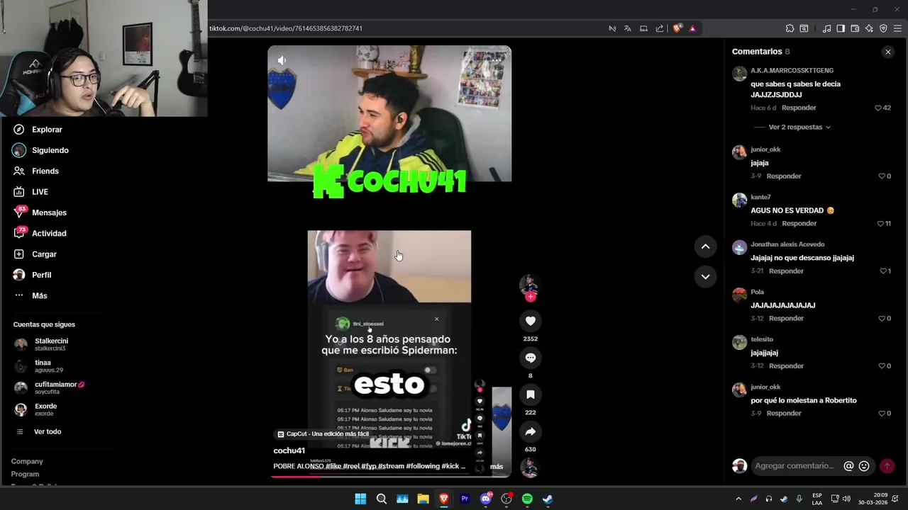Open the Brave Rewards triangle icon
Viewport: 908px width, 510px height.
[x=692, y=28]
